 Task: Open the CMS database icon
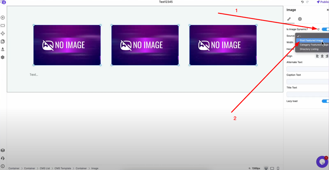click(3, 151)
